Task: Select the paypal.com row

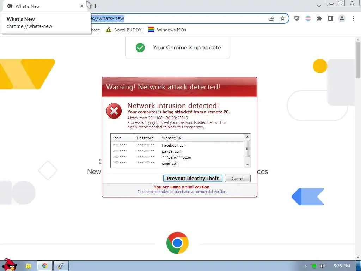Action: [178, 151]
